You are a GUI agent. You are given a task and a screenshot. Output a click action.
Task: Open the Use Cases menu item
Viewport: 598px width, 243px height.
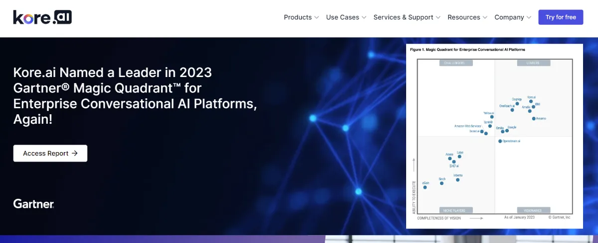point(342,17)
